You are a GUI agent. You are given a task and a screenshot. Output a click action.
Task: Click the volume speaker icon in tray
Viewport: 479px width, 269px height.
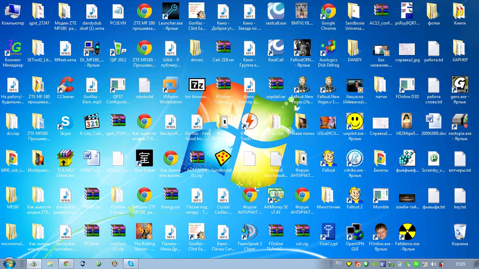[x=433, y=264]
